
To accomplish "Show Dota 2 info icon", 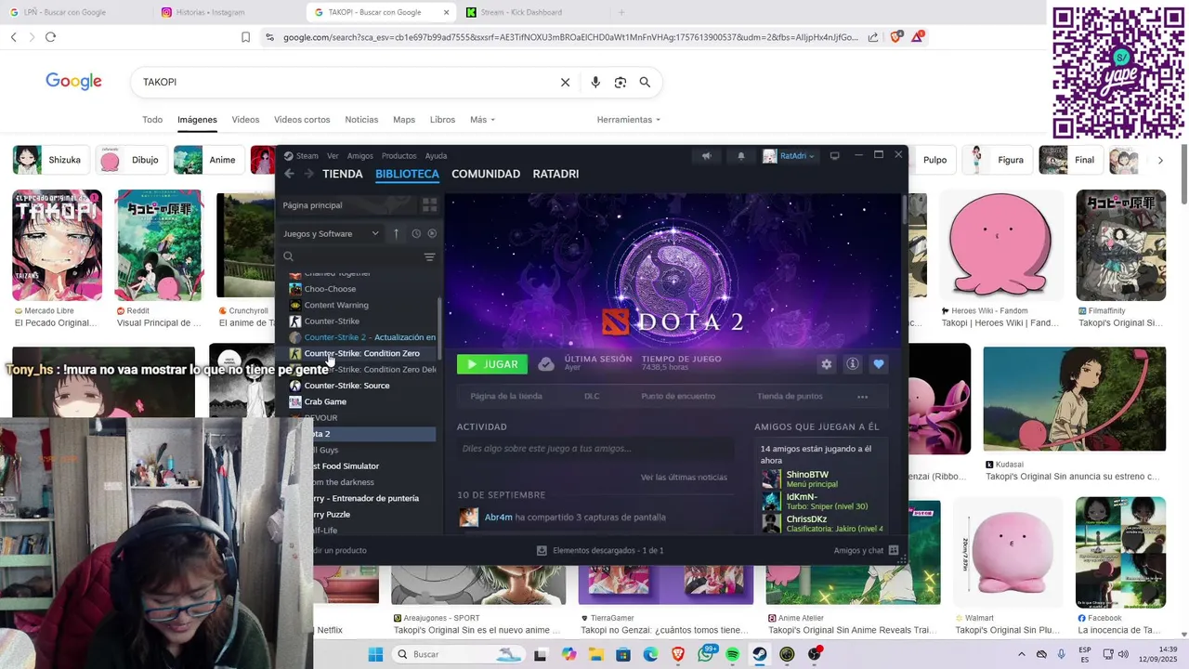I will [852, 364].
